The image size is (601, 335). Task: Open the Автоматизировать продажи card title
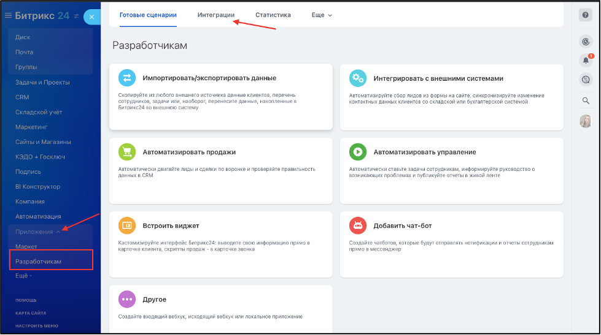tap(189, 152)
